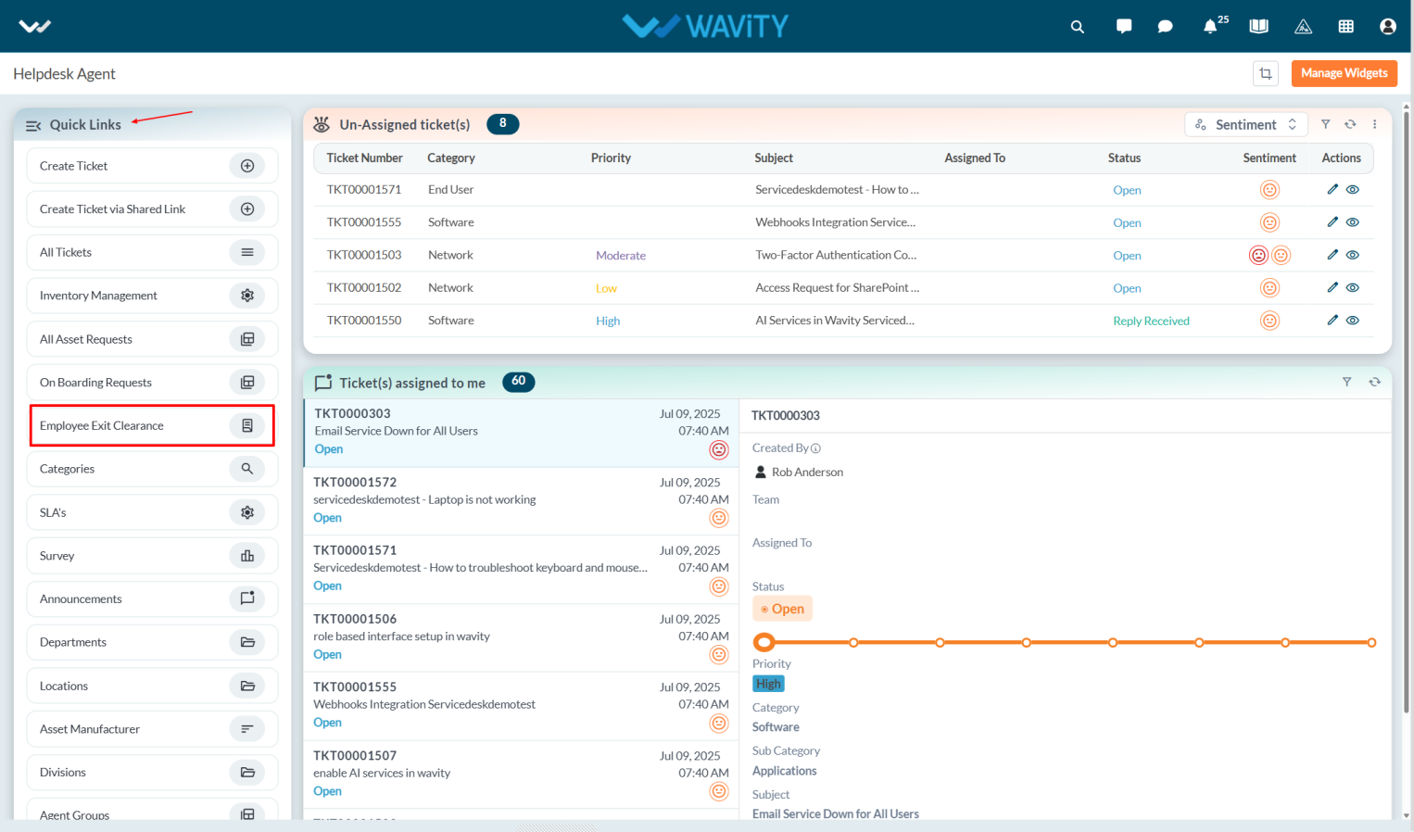Click chart icon beside Survey

point(247,556)
